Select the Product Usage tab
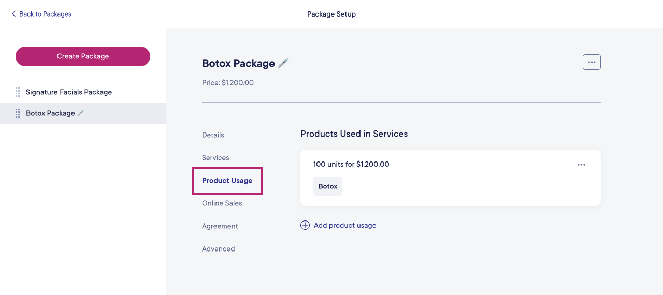The width and height of the screenshot is (663, 295). tap(227, 181)
